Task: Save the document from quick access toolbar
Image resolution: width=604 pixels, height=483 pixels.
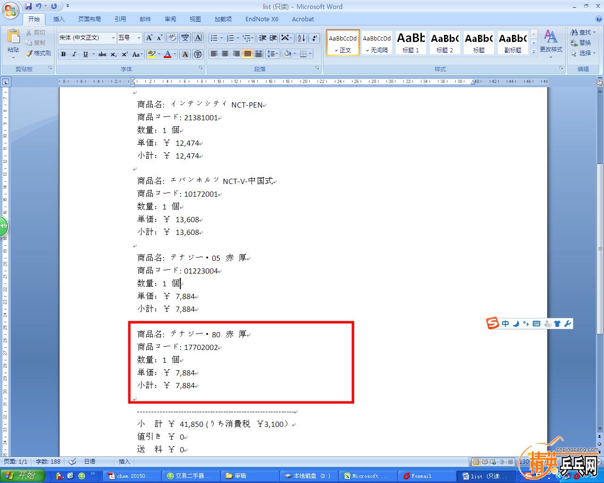Action: [x=28, y=6]
